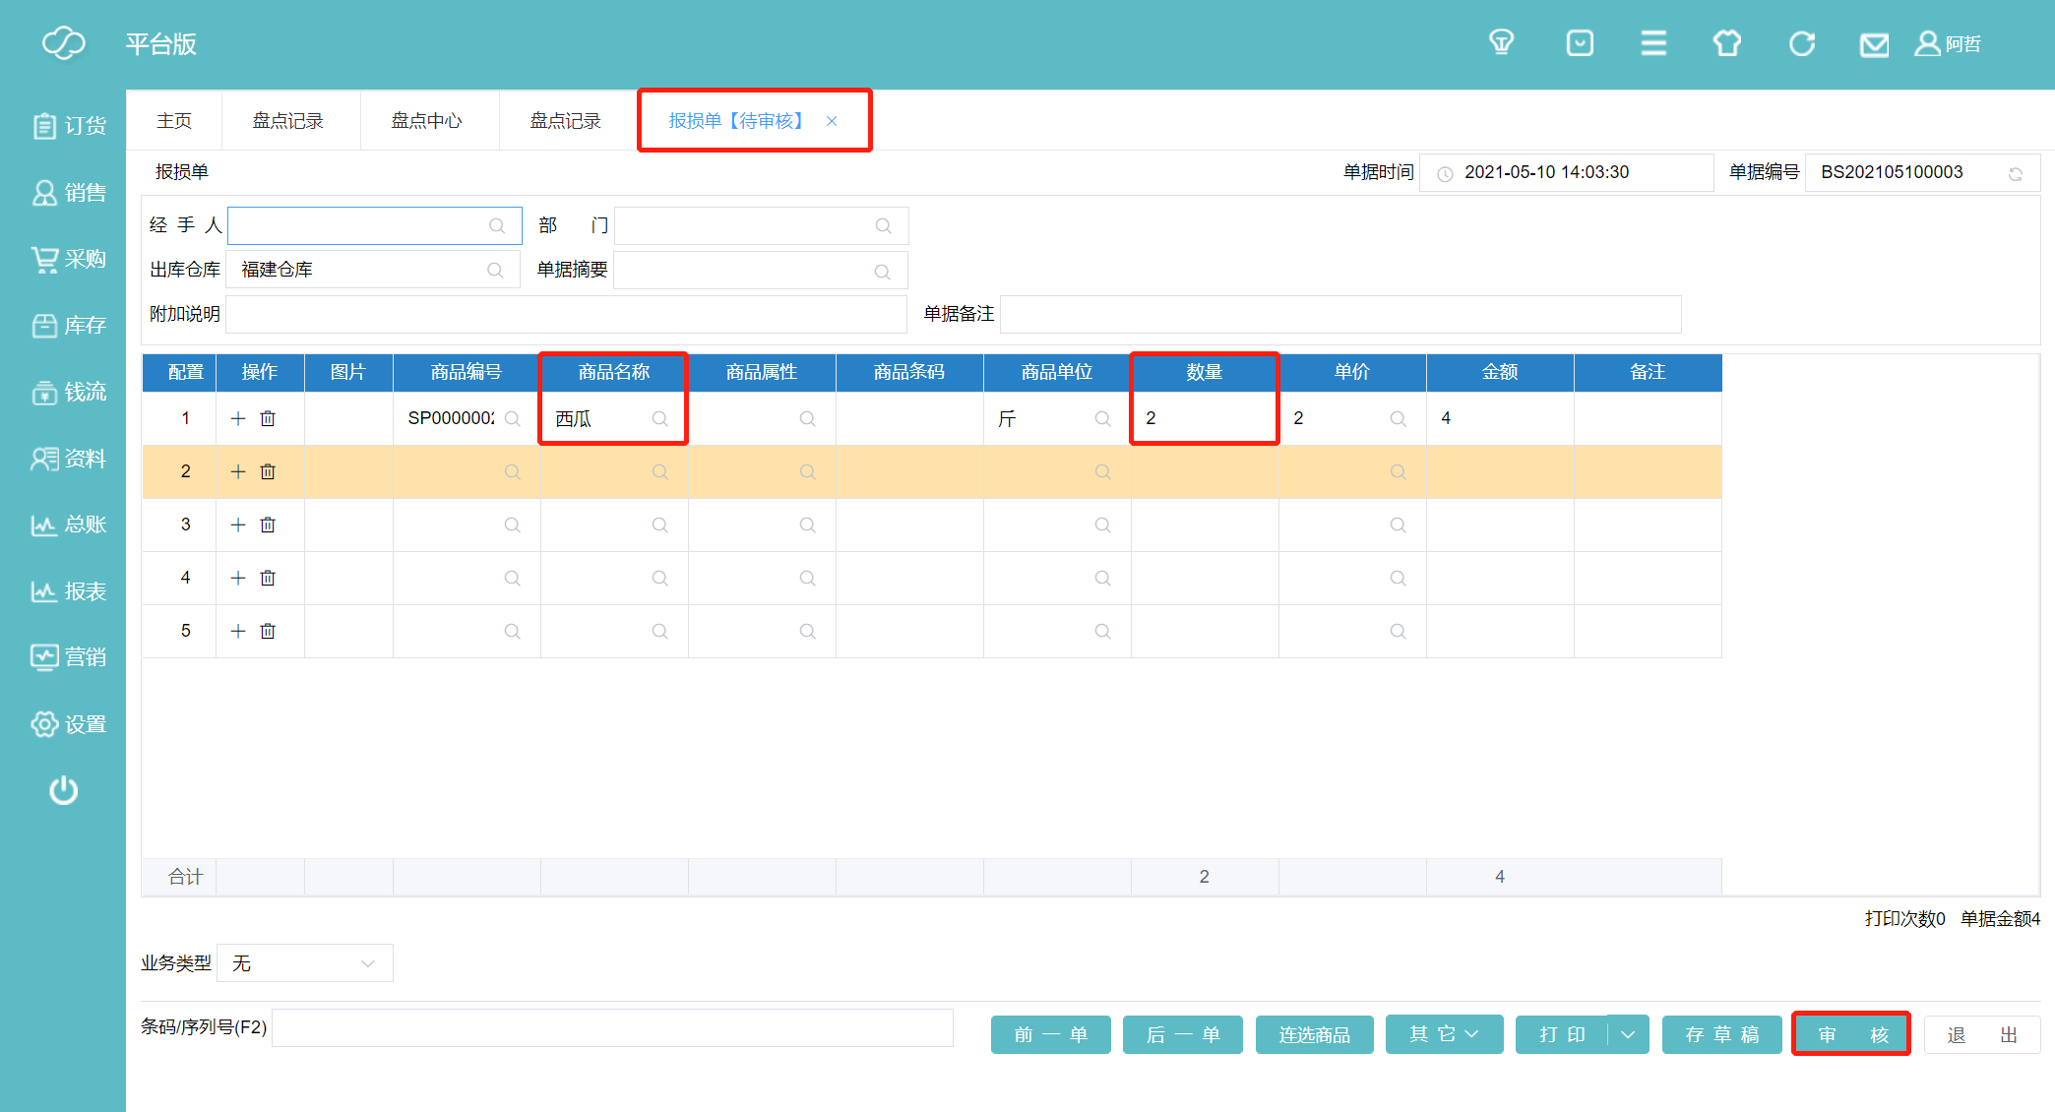Expand the 业务类型 dropdown
Viewport: 2055px width, 1112px height.
pos(305,963)
